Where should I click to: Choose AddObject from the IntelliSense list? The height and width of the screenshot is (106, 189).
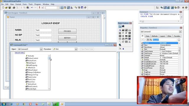(x=32, y=63)
